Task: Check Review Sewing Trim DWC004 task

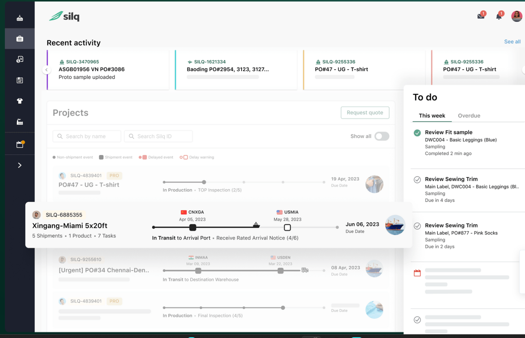Action: [x=417, y=179]
